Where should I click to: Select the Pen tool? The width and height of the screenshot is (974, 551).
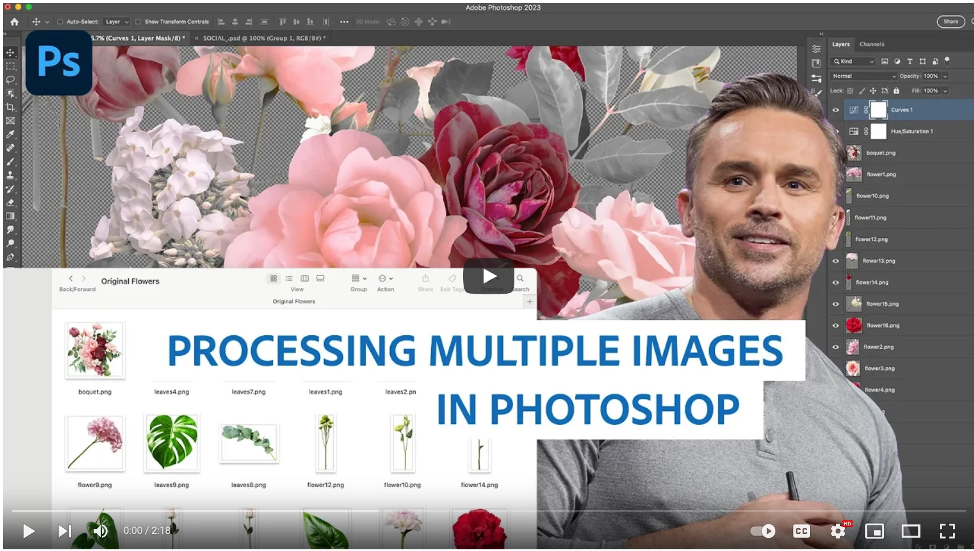[x=10, y=257]
